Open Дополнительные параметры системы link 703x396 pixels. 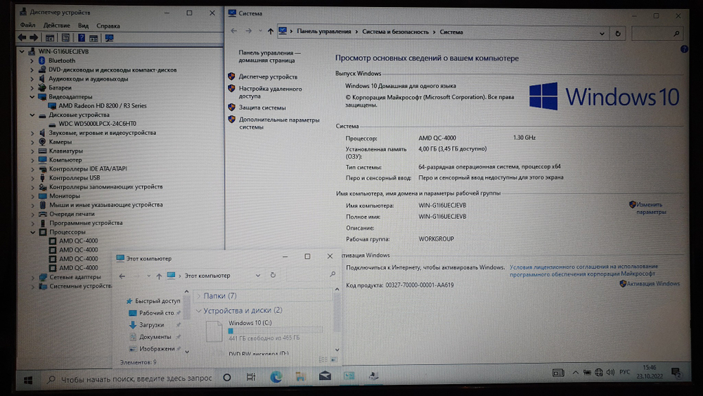279,123
